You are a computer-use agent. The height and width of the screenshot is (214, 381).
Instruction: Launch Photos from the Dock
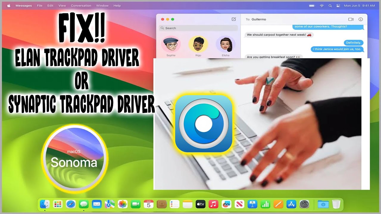coord(123,204)
